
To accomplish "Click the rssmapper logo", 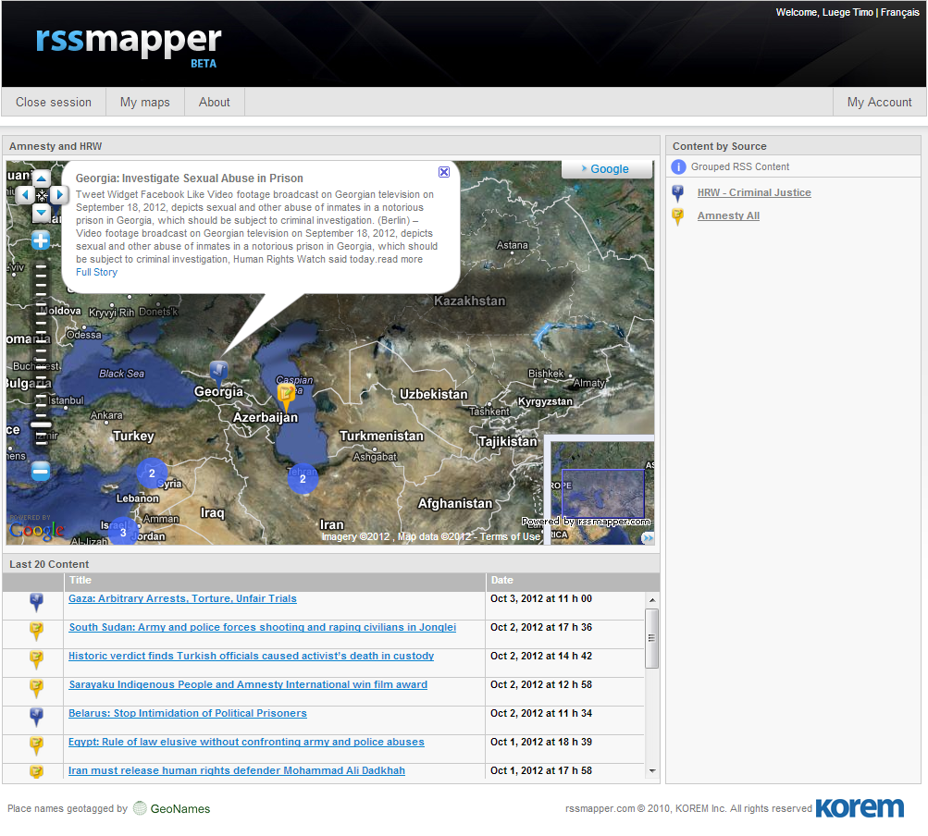I will point(129,46).
